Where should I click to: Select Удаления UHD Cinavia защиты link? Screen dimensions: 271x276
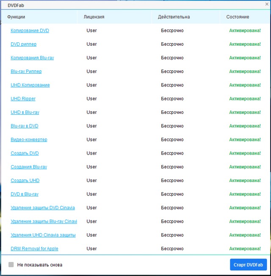tap(43, 235)
